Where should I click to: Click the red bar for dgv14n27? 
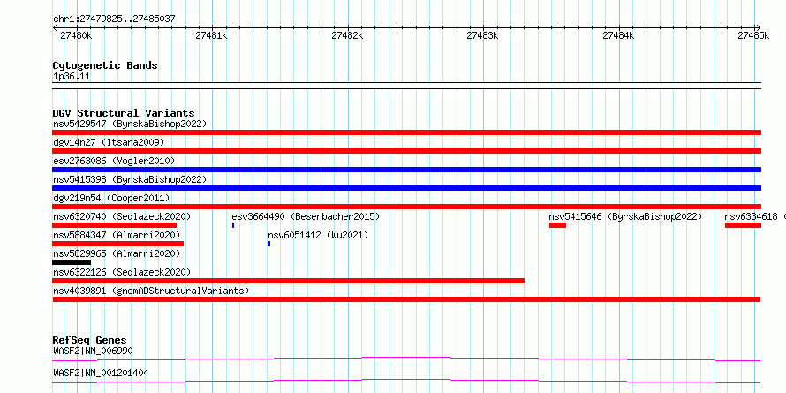[x=406, y=151]
